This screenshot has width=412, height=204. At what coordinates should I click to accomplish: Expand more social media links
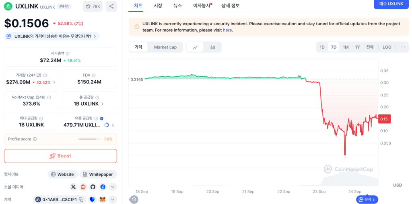(x=113, y=187)
